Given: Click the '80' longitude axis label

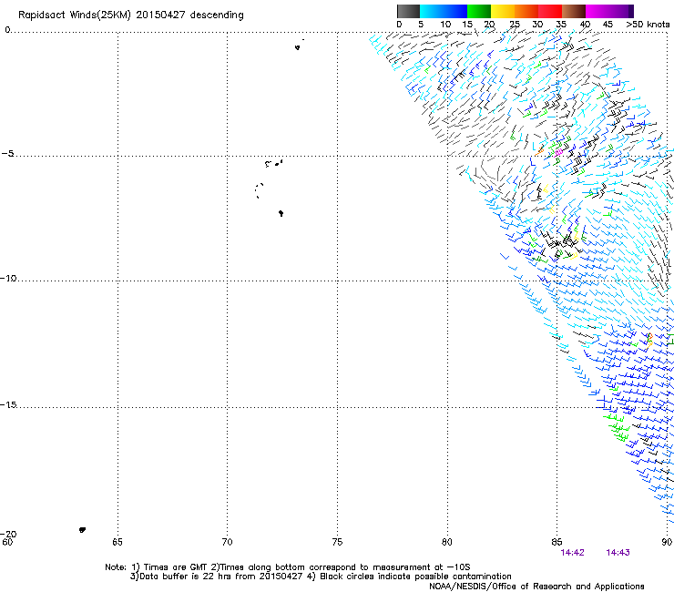Looking at the screenshot, I should click(x=447, y=542).
